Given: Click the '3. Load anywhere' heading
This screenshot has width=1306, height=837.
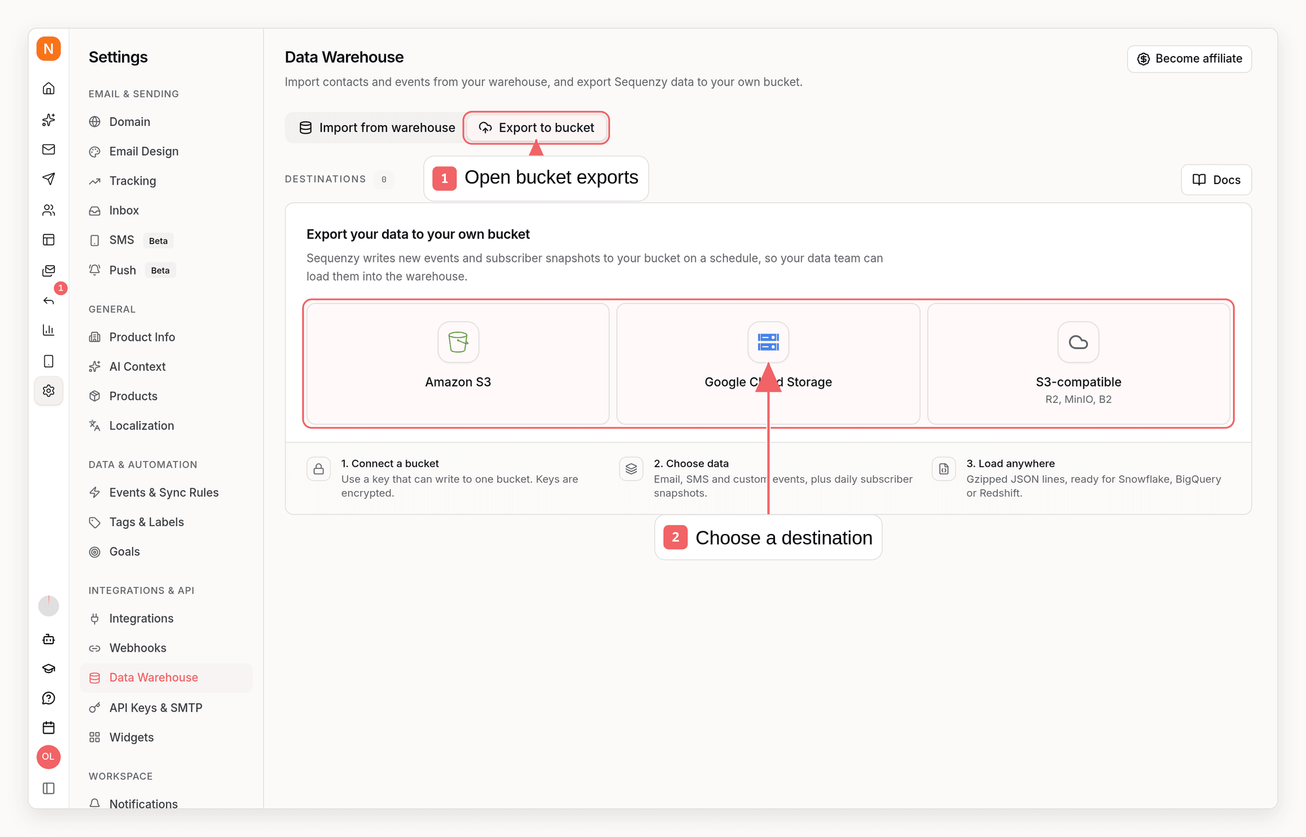Looking at the screenshot, I should point(1010,464).
